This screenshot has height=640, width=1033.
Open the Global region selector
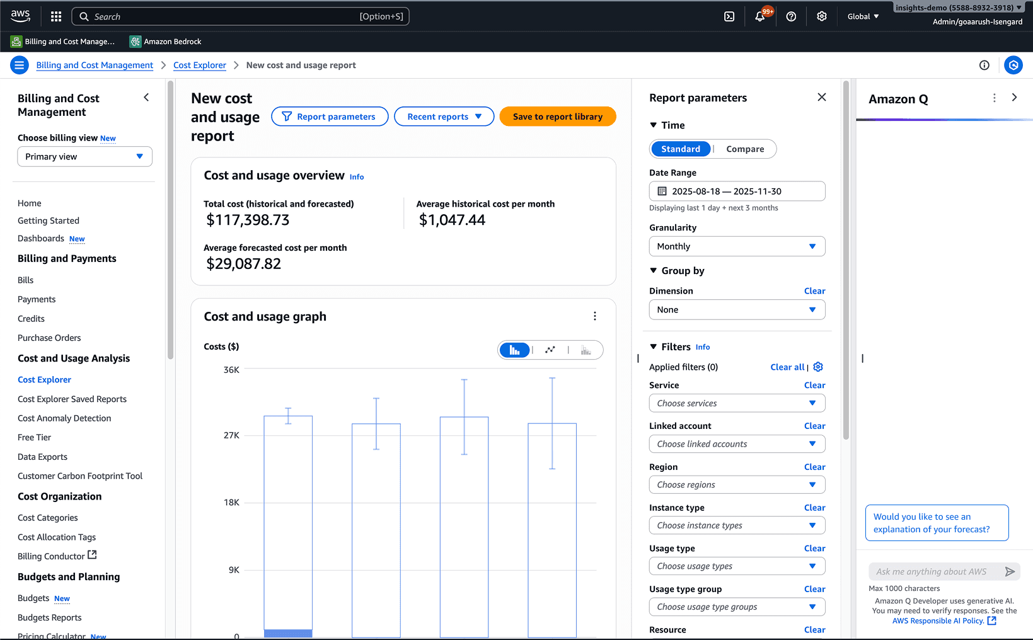pyautogui.click(x=863, y=16)
